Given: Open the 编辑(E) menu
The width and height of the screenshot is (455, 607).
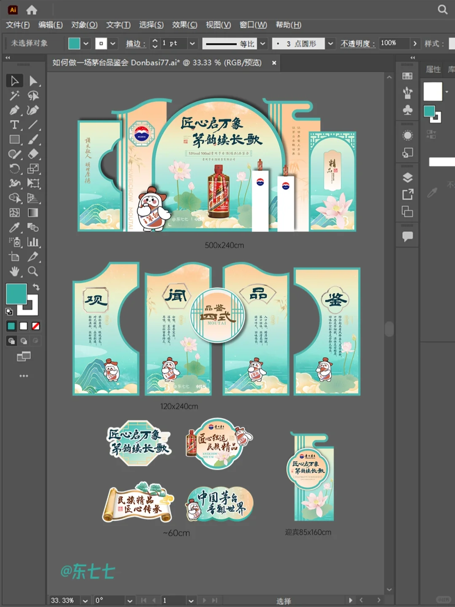Looking at the screenshot, I should click(51, 25).
